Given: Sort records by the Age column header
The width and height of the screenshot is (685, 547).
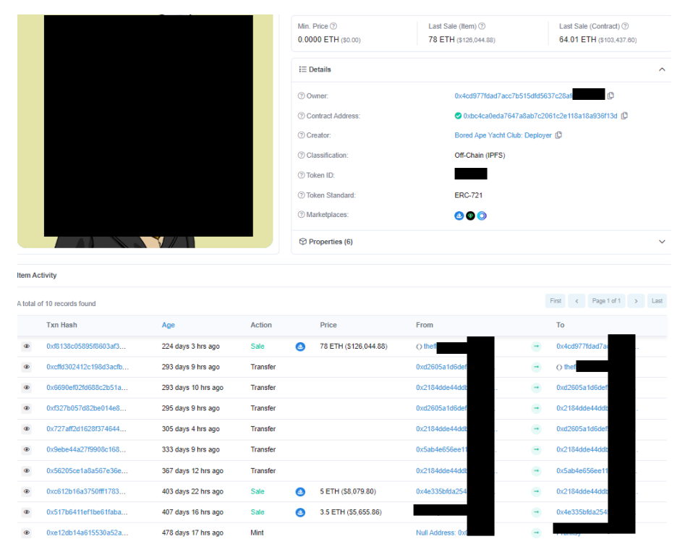Looking at the screenshot, I should 169,325.
